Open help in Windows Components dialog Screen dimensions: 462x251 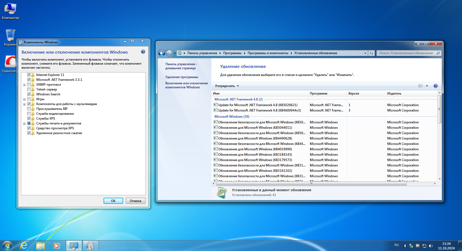tap(143, 52)
